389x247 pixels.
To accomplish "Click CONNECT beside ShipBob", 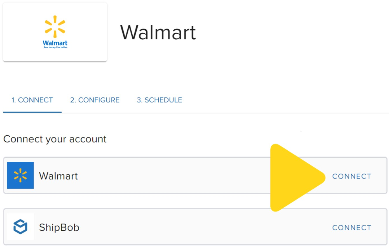I will [x=352, y=227].
